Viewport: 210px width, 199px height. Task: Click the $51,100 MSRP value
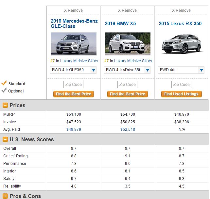(x=74, y=114)
